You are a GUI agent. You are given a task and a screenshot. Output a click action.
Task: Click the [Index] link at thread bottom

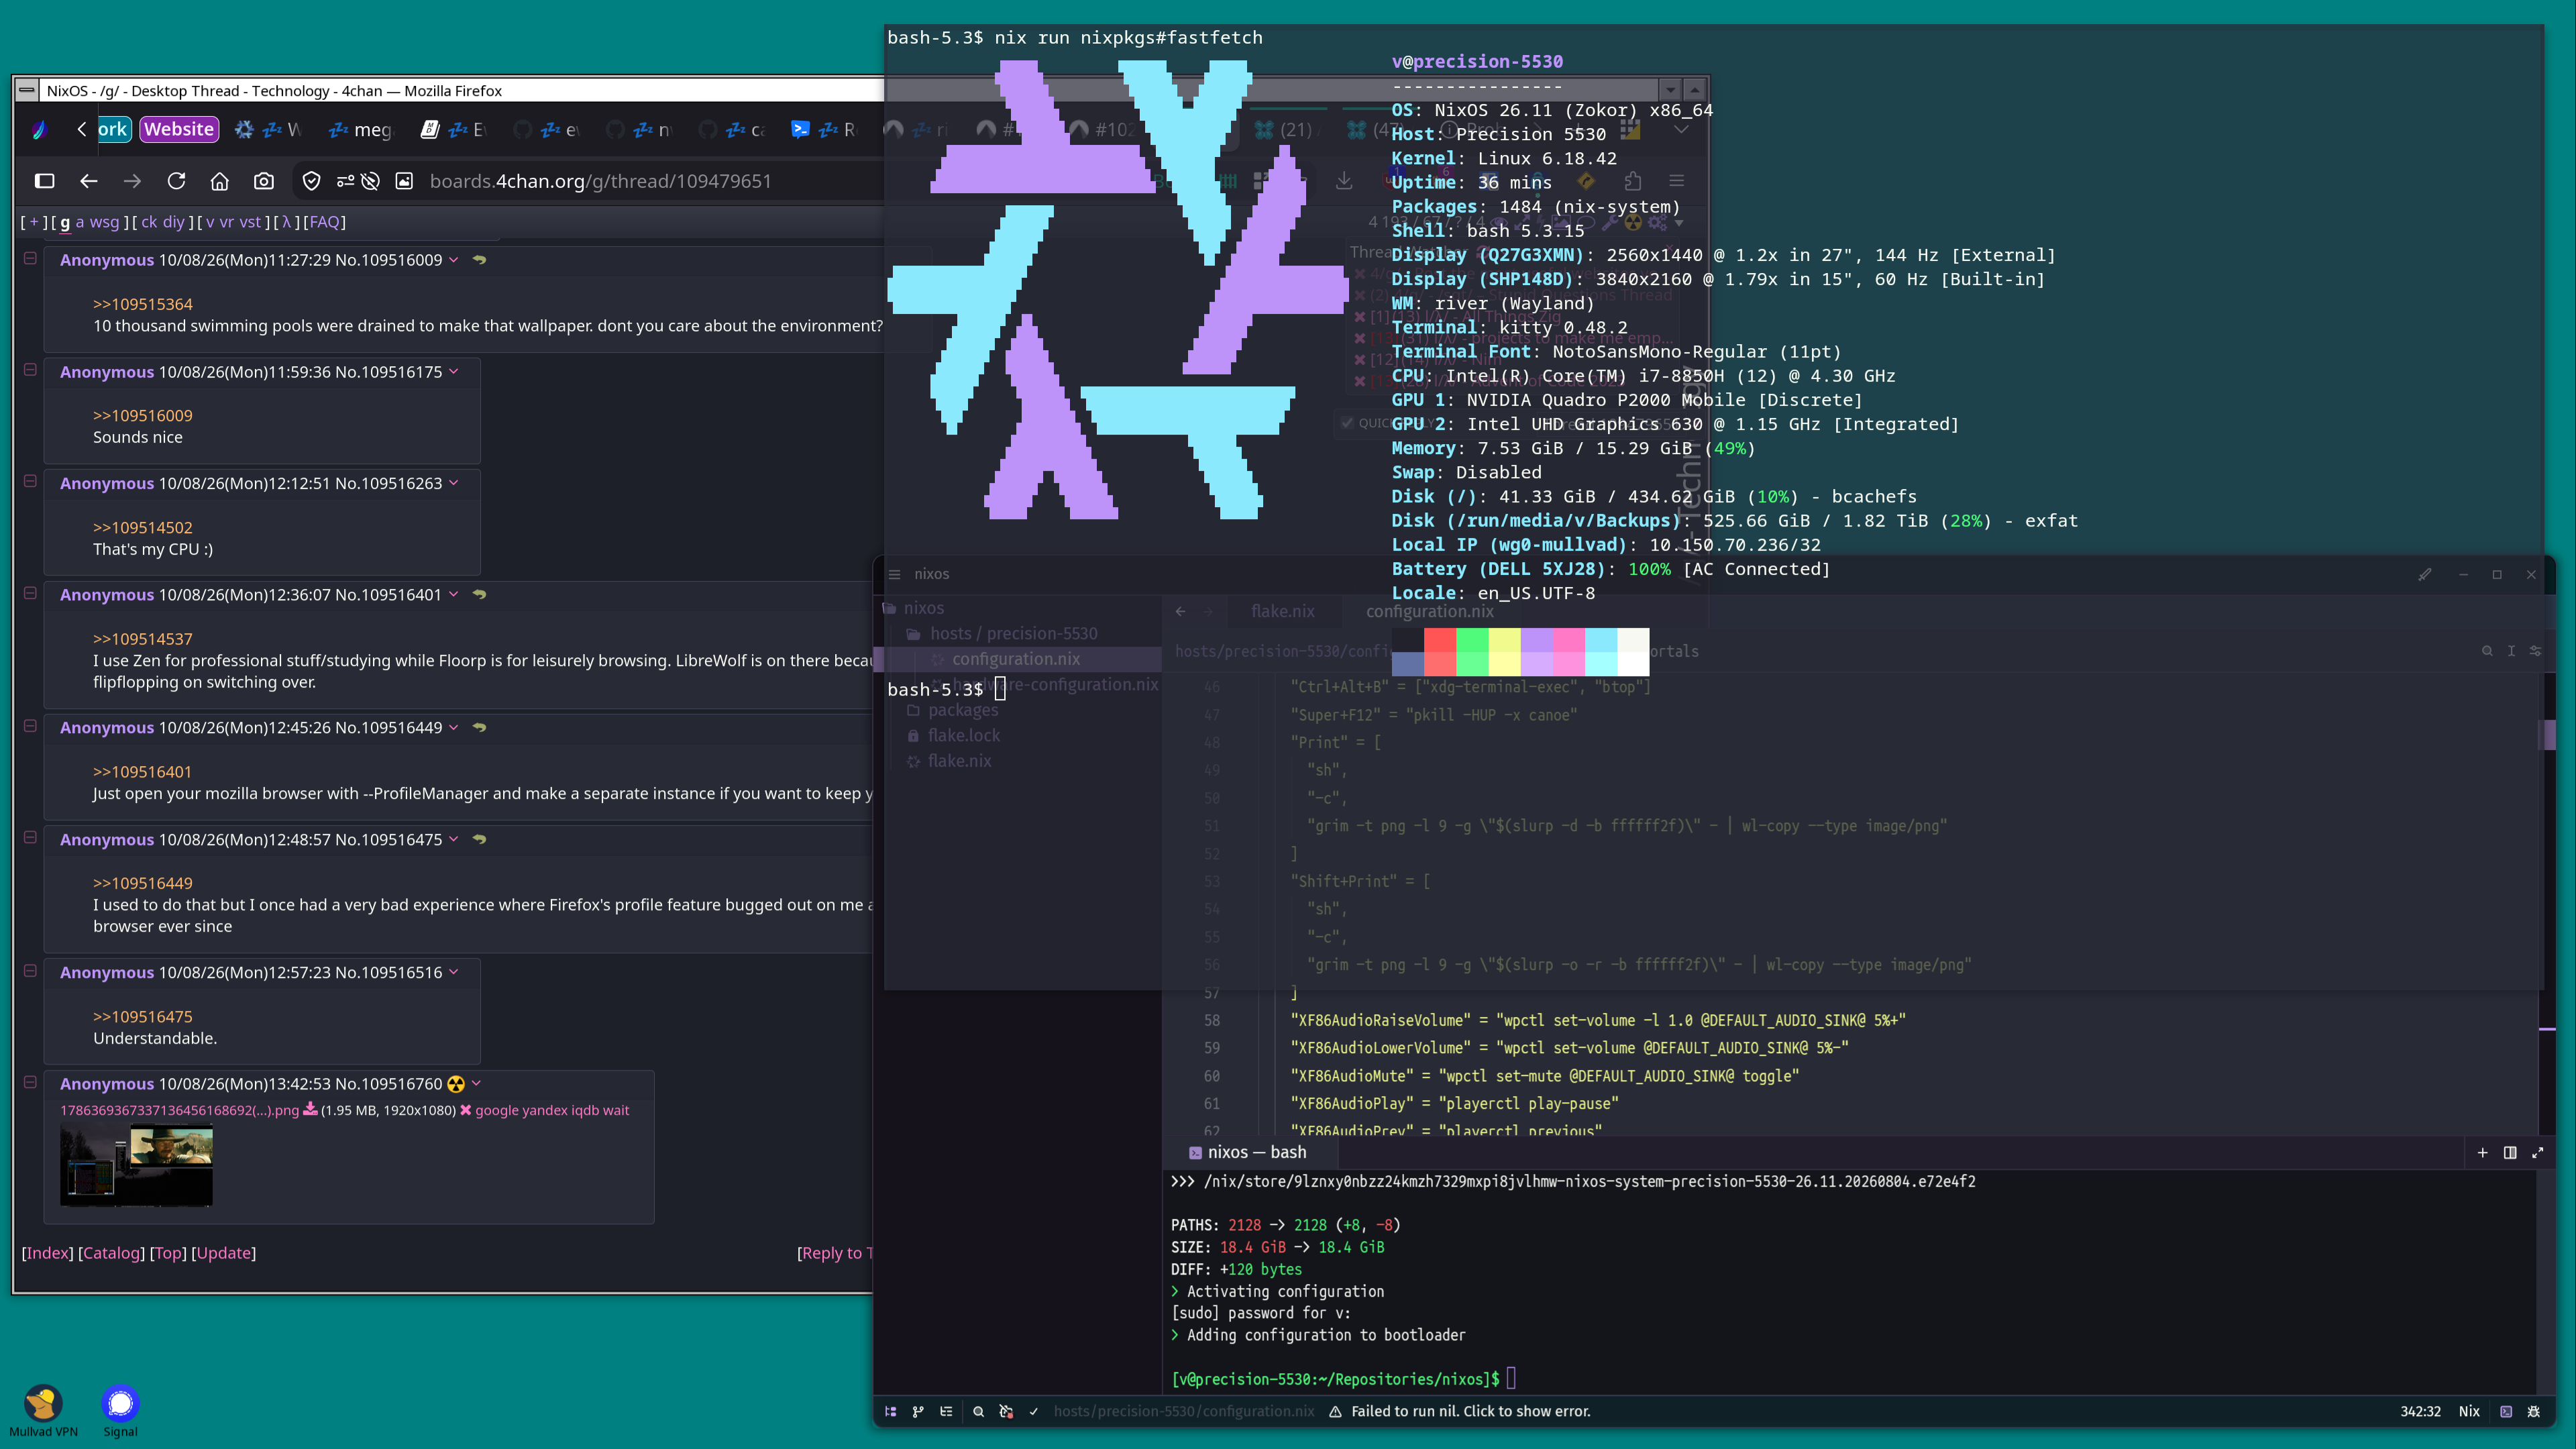tap(48, 1253)
